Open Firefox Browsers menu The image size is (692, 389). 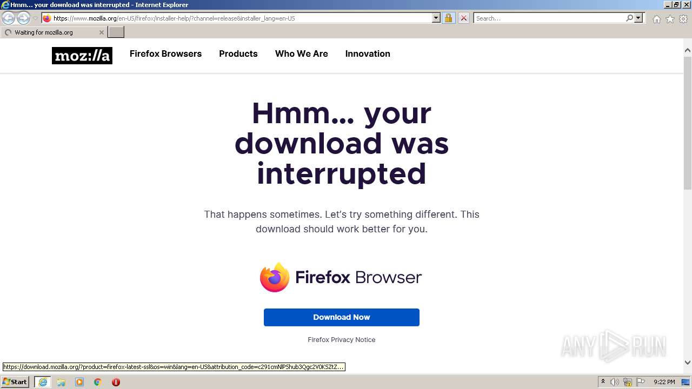(165, 53)
